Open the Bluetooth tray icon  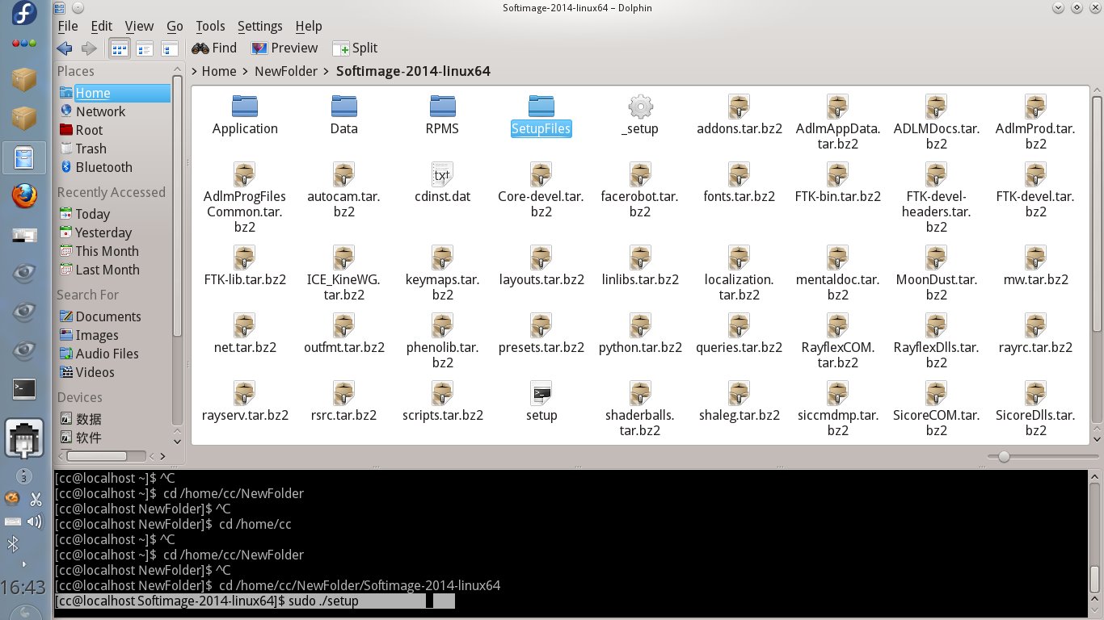13,544
